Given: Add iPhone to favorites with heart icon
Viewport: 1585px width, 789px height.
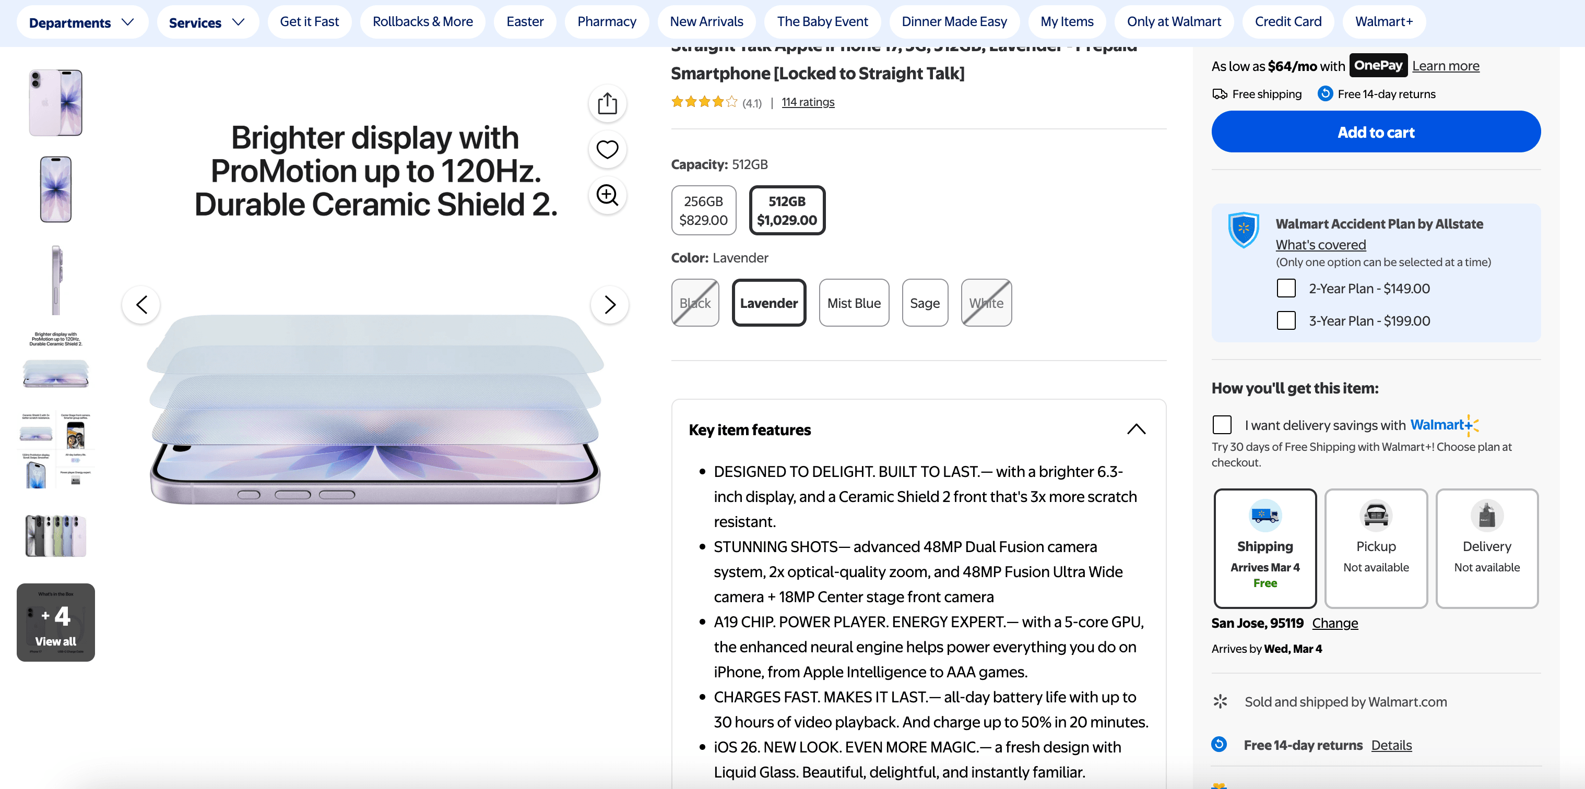Looking at the screenshot, I should point(607,149).
